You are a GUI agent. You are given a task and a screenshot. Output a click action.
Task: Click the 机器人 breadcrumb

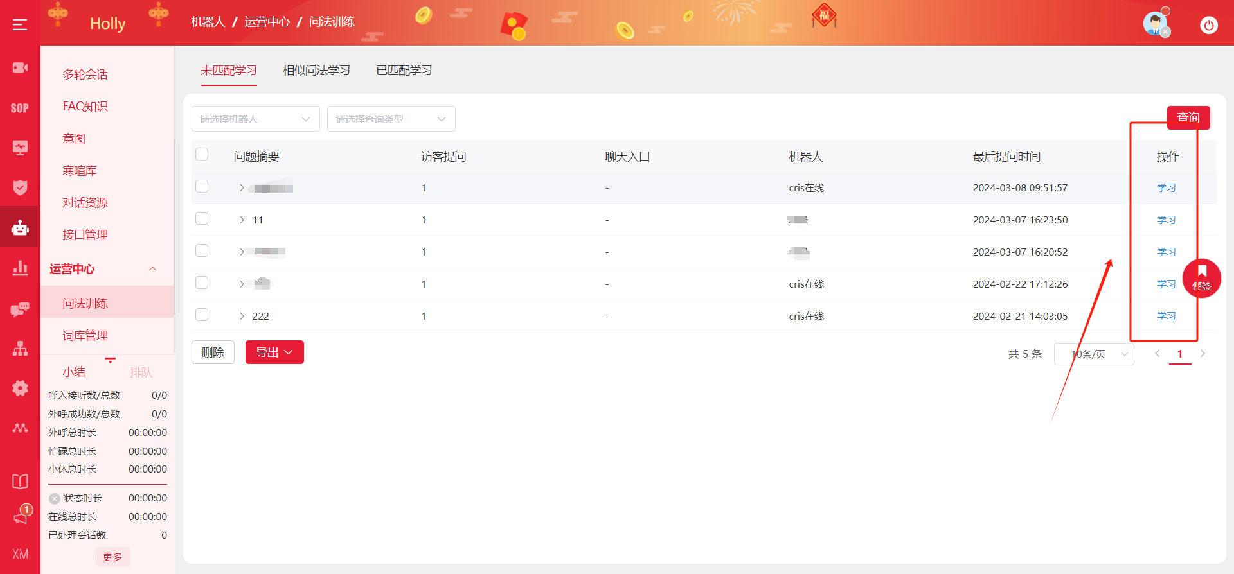208,22
